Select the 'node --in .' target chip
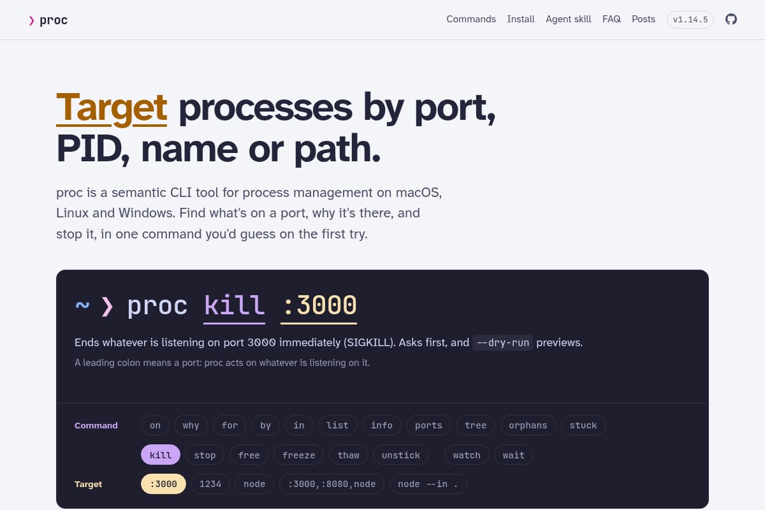765x510 pixels. click(428, 484)
